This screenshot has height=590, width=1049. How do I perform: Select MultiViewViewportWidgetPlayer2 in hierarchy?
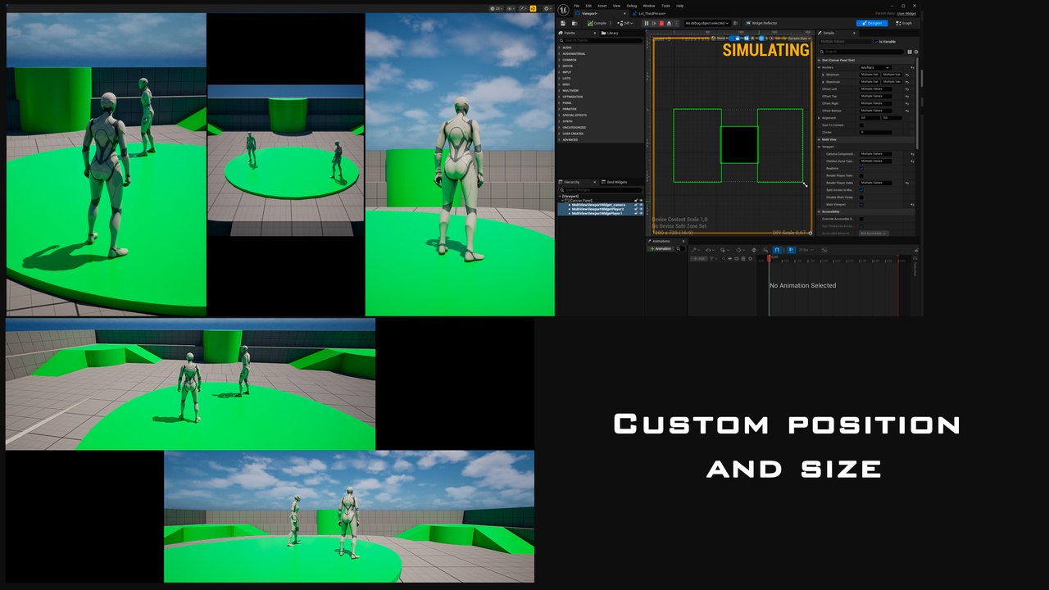click(597, 209)
